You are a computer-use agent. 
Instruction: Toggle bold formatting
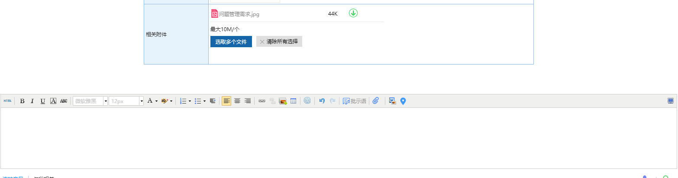[22, 101]
